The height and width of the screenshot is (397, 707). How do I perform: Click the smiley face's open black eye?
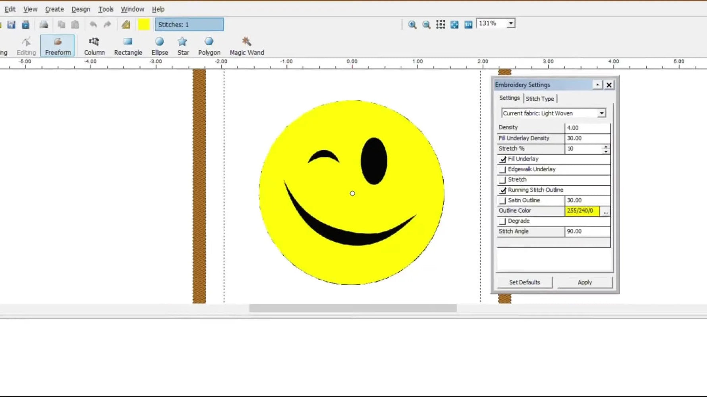coord(374,161)
